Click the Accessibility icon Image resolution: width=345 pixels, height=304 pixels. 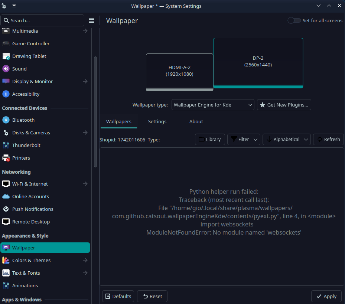pos(6,94)
